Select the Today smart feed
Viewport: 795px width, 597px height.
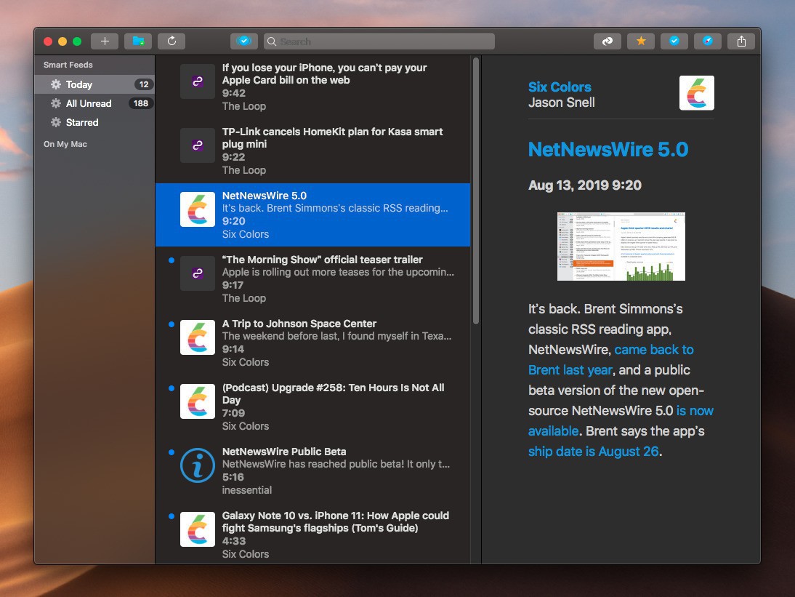pyautogui.click(x=79, y=84)
